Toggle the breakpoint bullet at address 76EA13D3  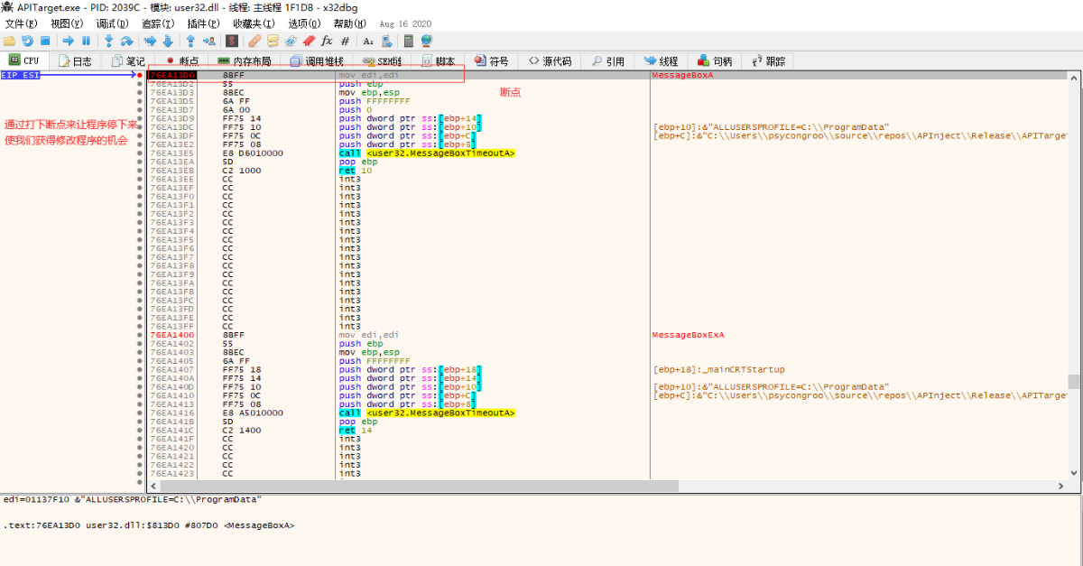coord(139,92)
